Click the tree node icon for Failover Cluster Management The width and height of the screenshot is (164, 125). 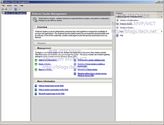[x=3, y=13]
